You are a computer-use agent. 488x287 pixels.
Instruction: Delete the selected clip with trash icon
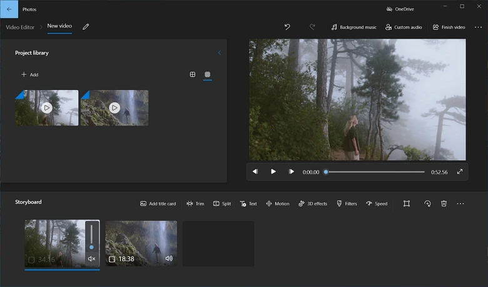(444, 203)
